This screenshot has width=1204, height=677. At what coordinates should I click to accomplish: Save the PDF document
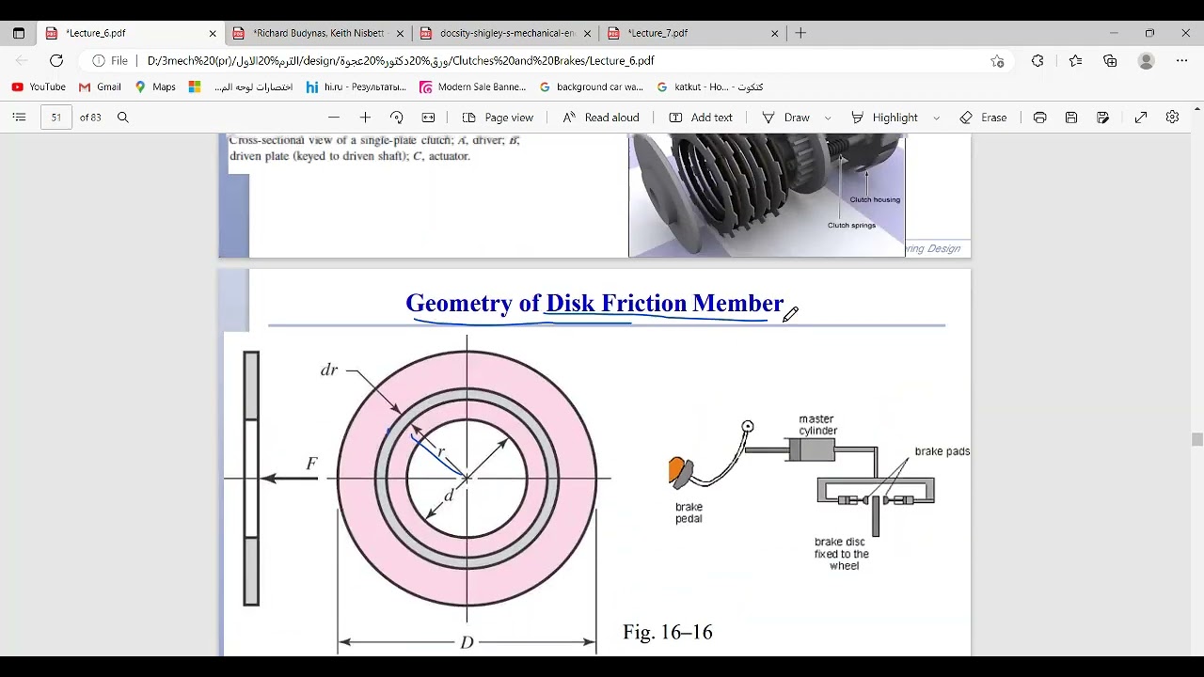(x=1071, y=118)
